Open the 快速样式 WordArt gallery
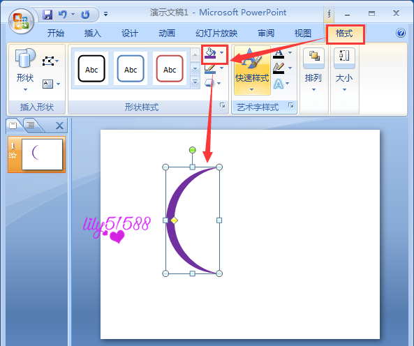Image resolution: width=414 pixels, height=346 pixels. click(x=252, y=70)
